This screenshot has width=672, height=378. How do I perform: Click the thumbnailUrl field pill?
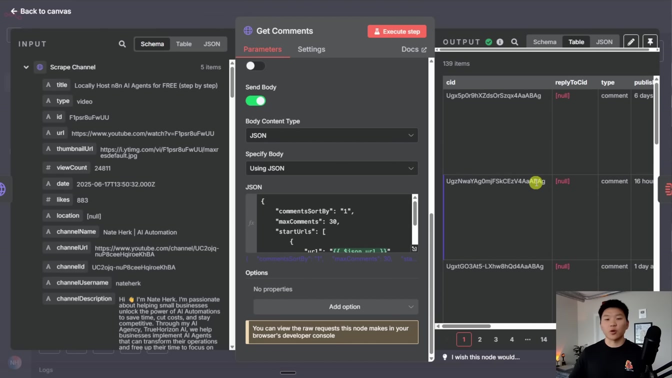(x=69, y=149)
